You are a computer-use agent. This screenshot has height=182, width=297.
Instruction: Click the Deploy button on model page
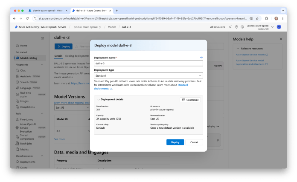[x=64, y=46]
